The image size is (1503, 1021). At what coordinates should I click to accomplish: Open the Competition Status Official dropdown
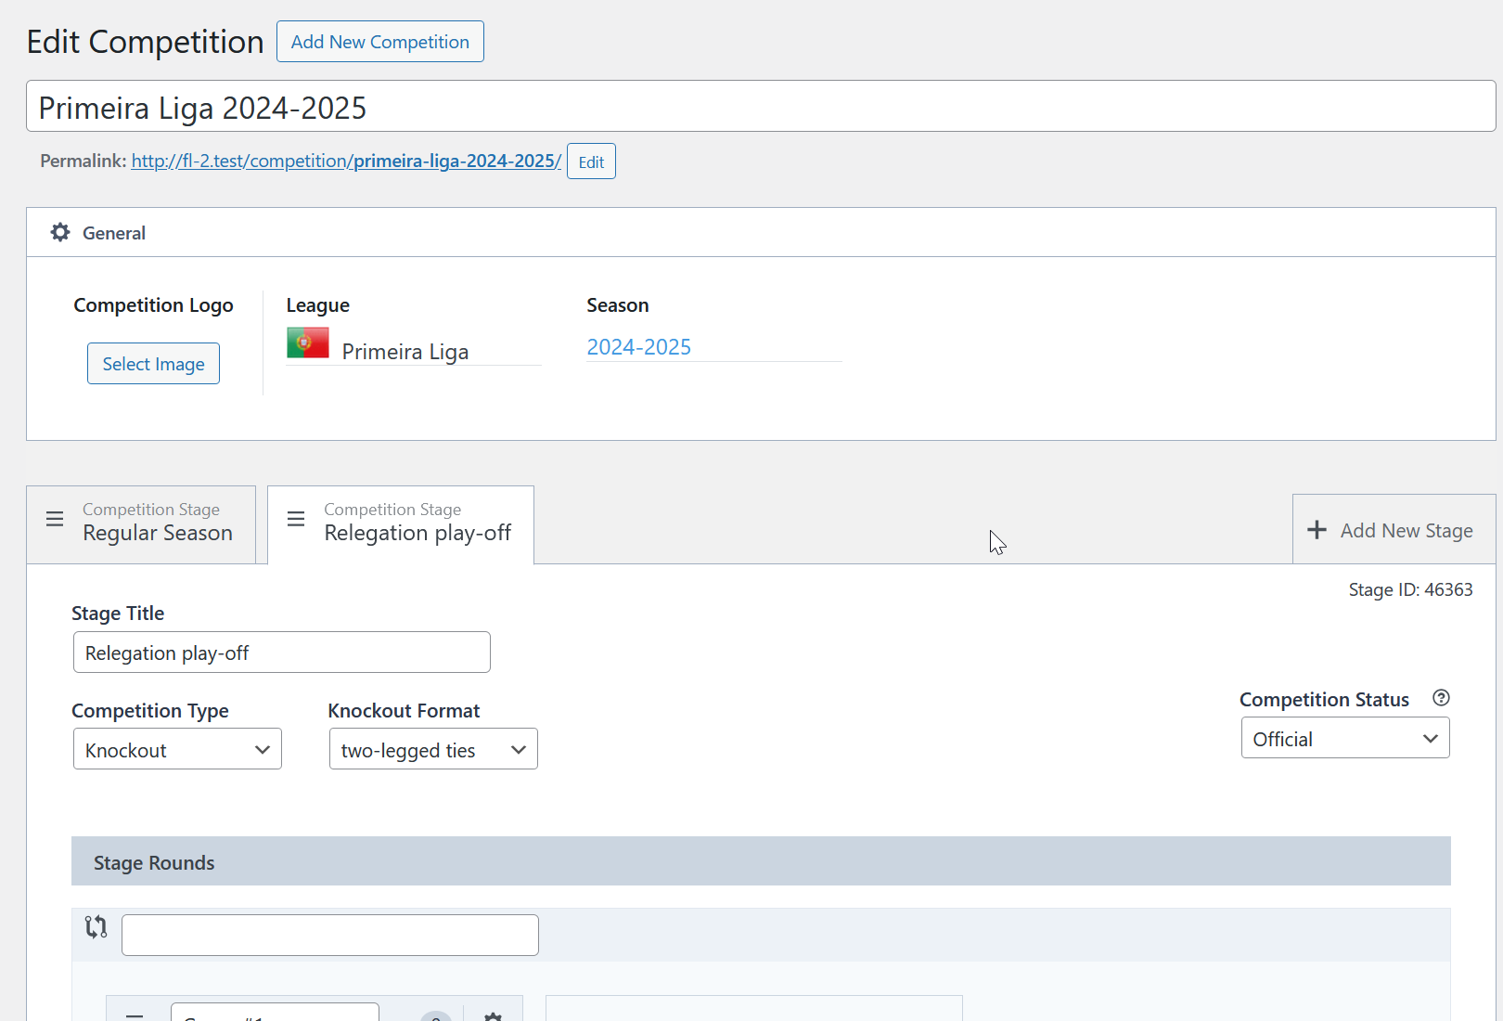(1345, 738)
